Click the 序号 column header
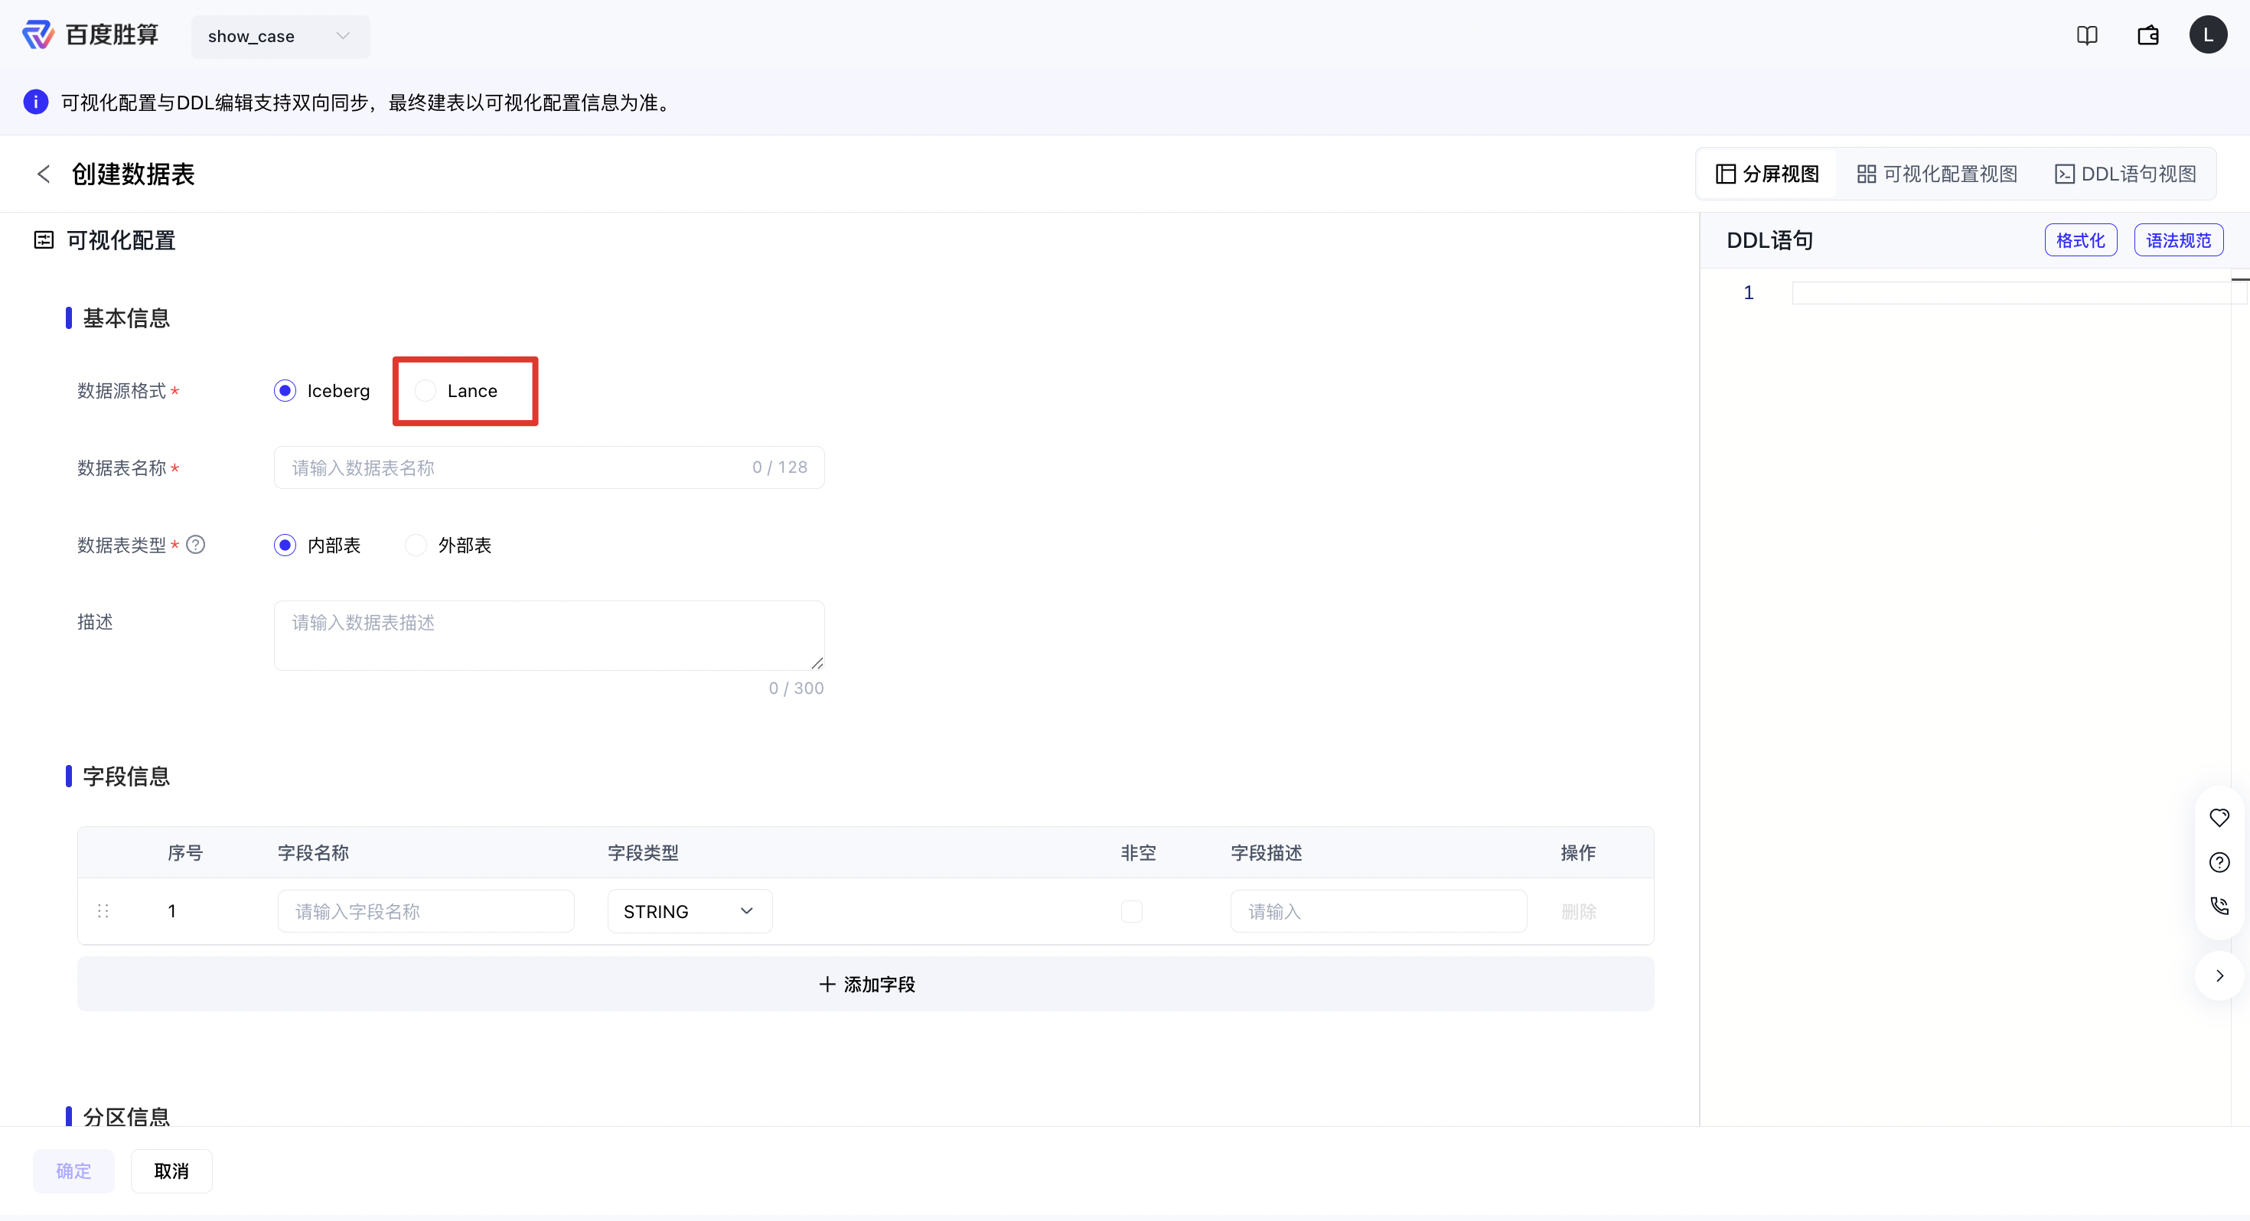 click(x=185, y=852)
